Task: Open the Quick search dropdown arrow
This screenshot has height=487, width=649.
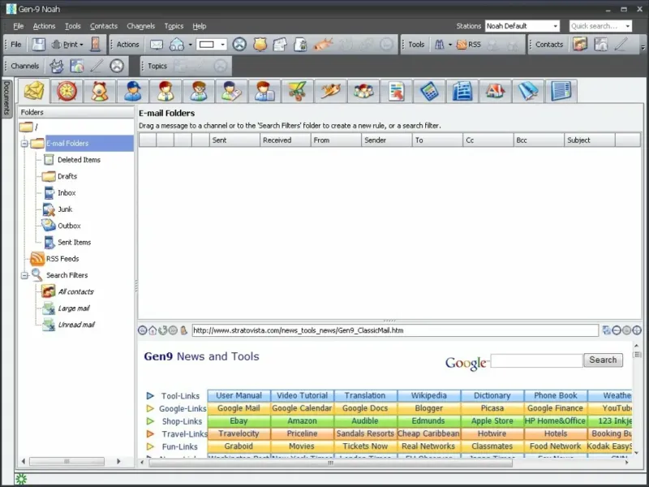Action: 628,26
